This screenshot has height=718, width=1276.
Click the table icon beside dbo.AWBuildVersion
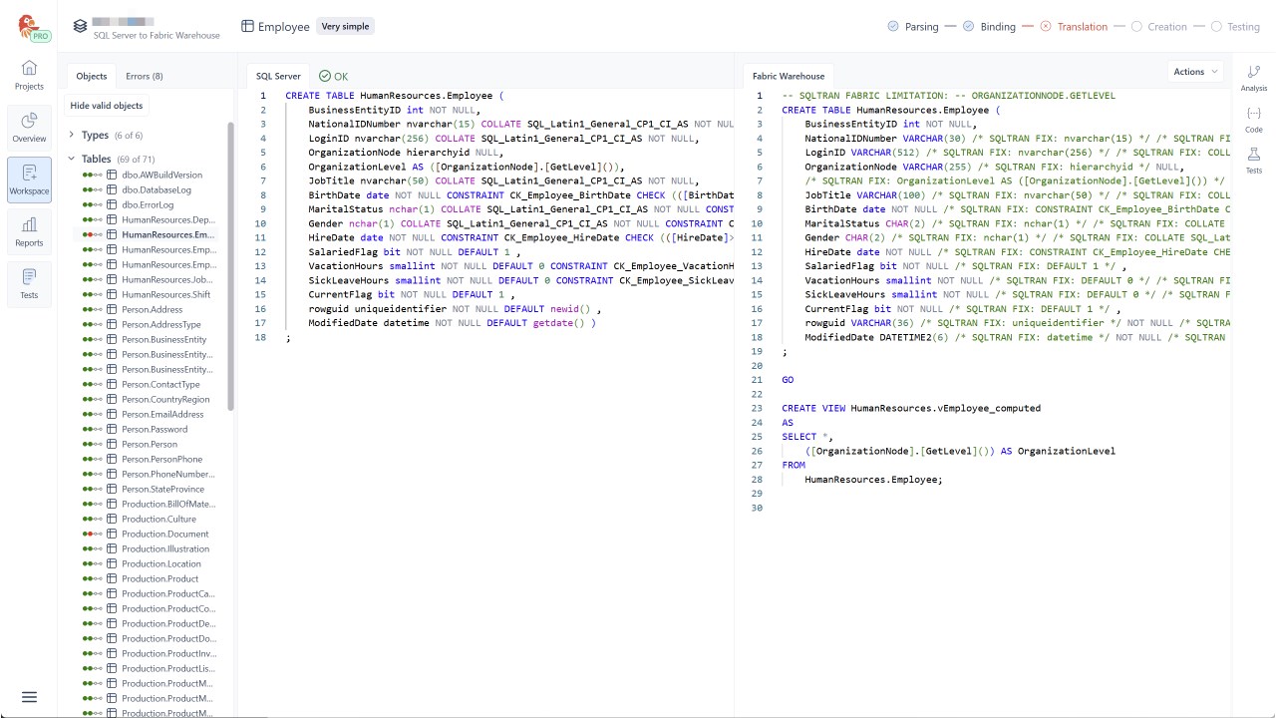coord(113,175)
